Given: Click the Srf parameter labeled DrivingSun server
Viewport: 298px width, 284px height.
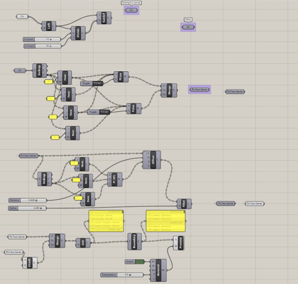Looking at the screenshot, I should [131, 10].
